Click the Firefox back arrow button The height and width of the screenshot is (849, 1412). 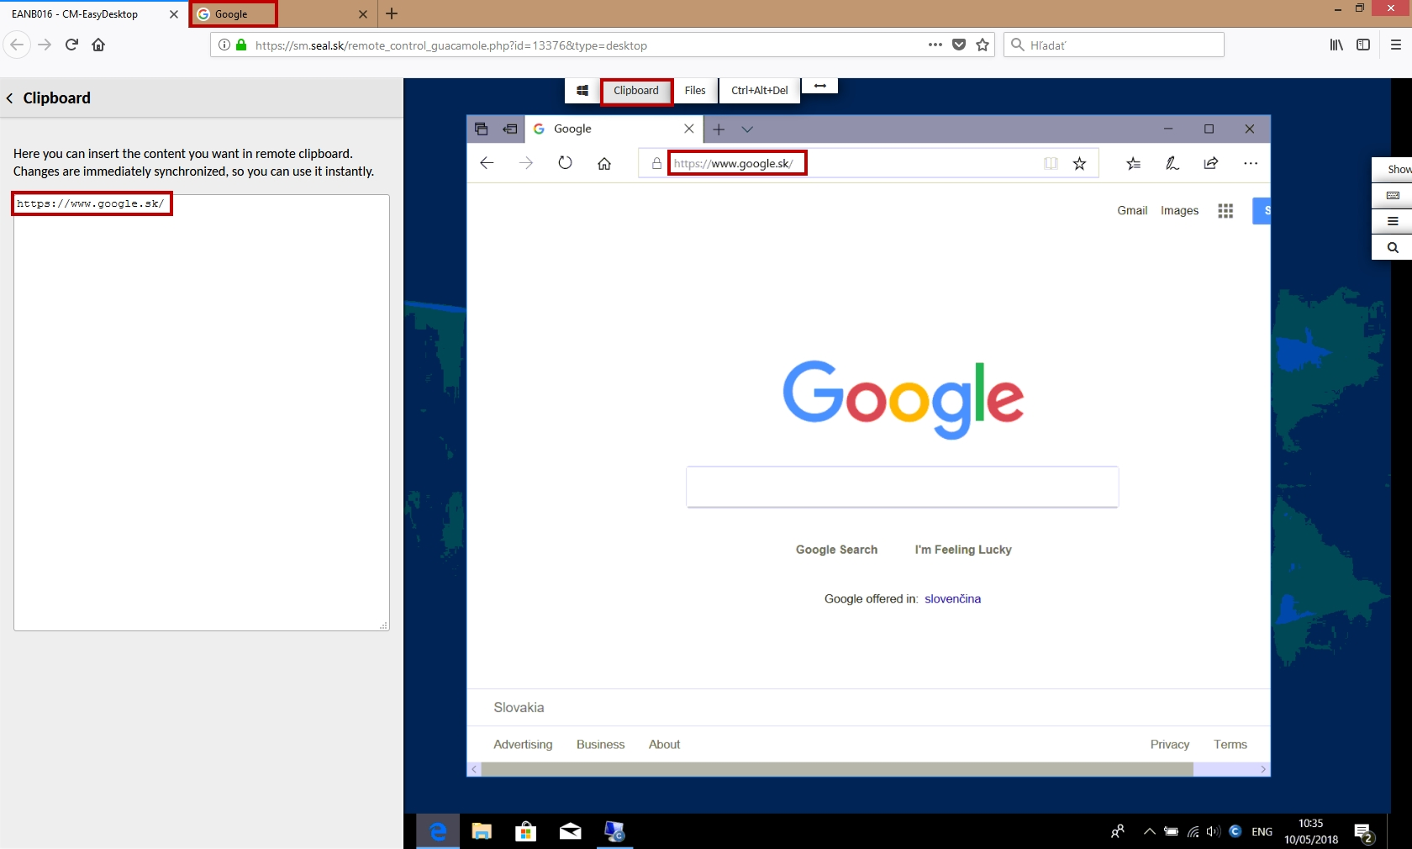click(x=17, y=45)
